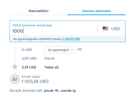Click the Az egyenlegeden elérhető összeg text
This screenshot has height=96, width=132.
pos(37,39)
